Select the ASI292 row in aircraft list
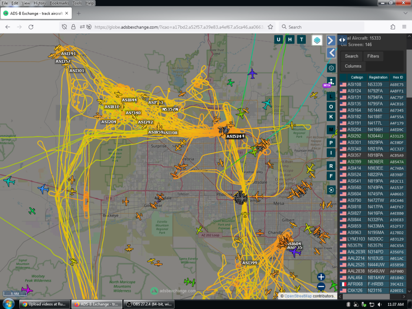The width and height of the screenshot is (412, 309). point(373,136)
